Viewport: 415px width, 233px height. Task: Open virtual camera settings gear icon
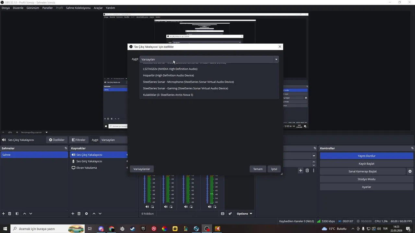pyautogui.click(x=410, y=171)
